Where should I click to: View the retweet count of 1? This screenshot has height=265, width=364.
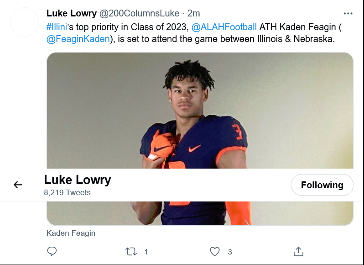pyautogui.click(x=146, y=252)
